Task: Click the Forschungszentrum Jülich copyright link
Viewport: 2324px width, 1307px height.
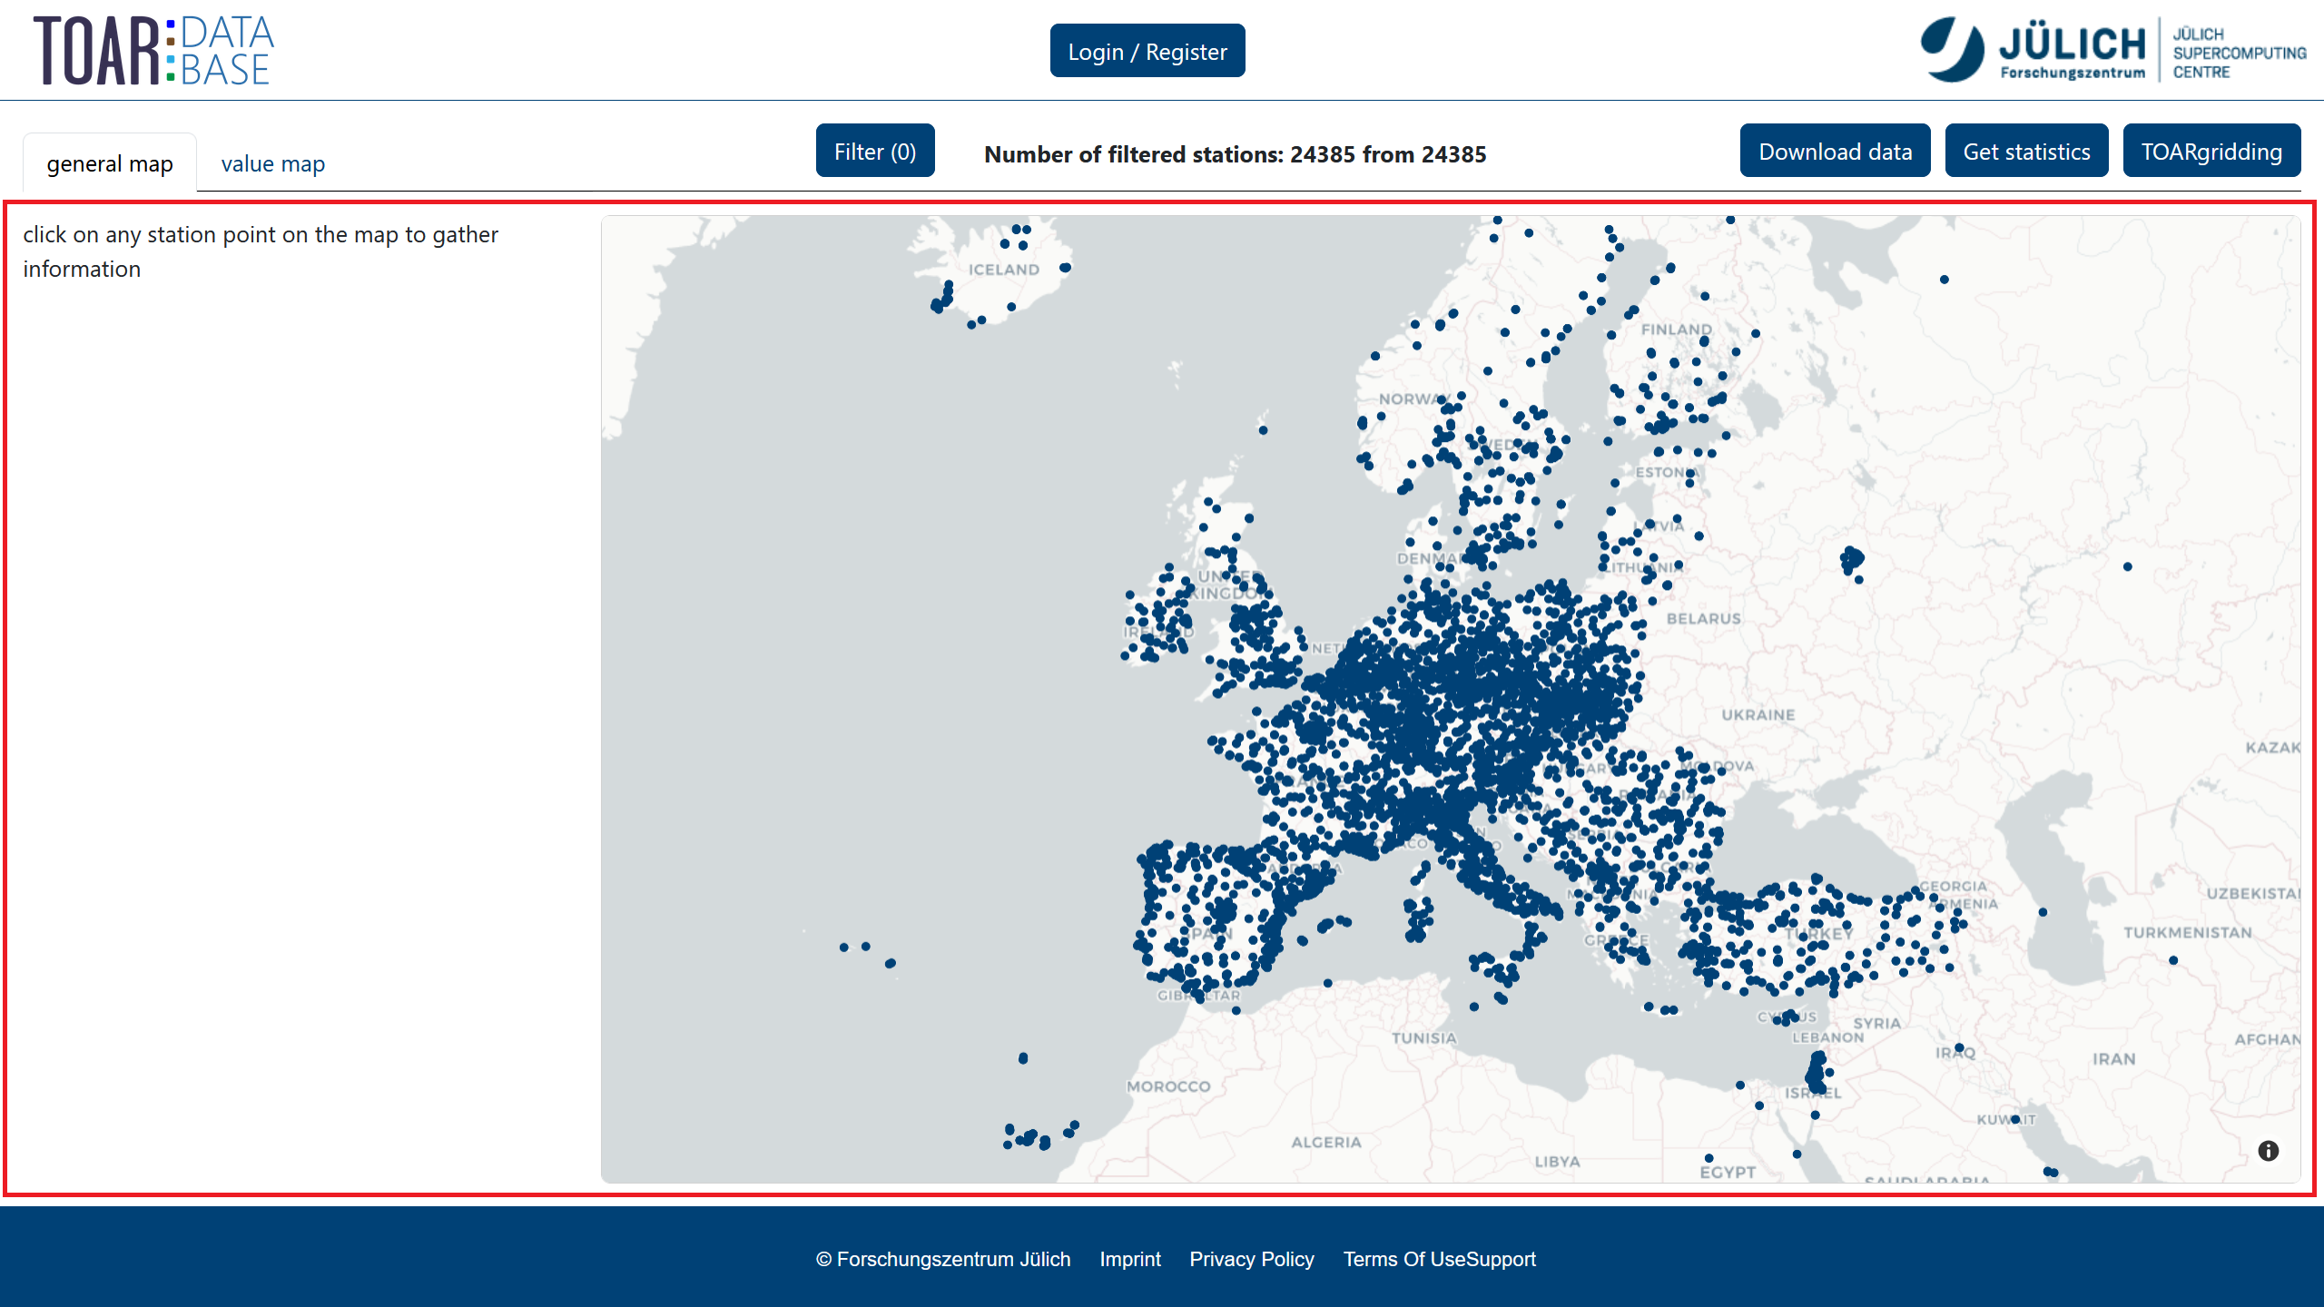Action: pyautogui.click(x=943, y=1259)
